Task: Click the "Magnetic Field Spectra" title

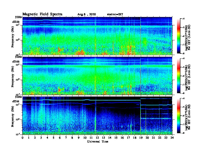Action: pyautogui.click(x=42, y=14)
